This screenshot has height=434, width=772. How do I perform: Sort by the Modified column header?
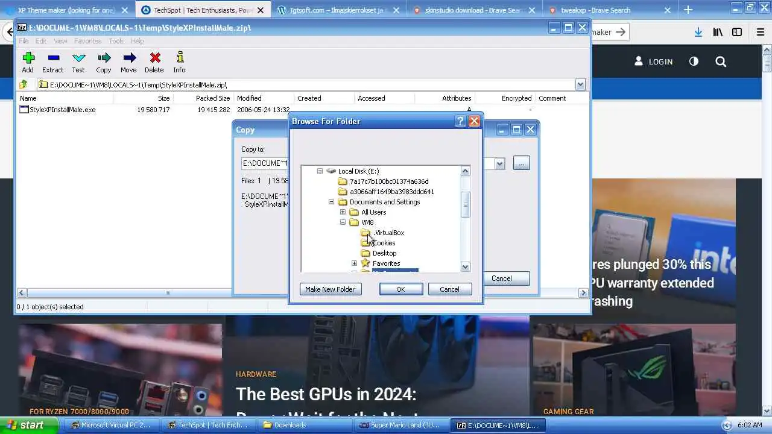point(264,98)
